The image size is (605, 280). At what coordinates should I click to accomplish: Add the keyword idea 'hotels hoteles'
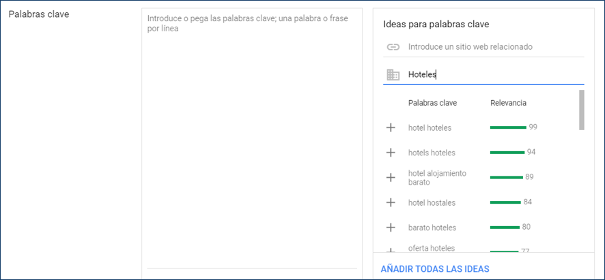click(391, 153)
